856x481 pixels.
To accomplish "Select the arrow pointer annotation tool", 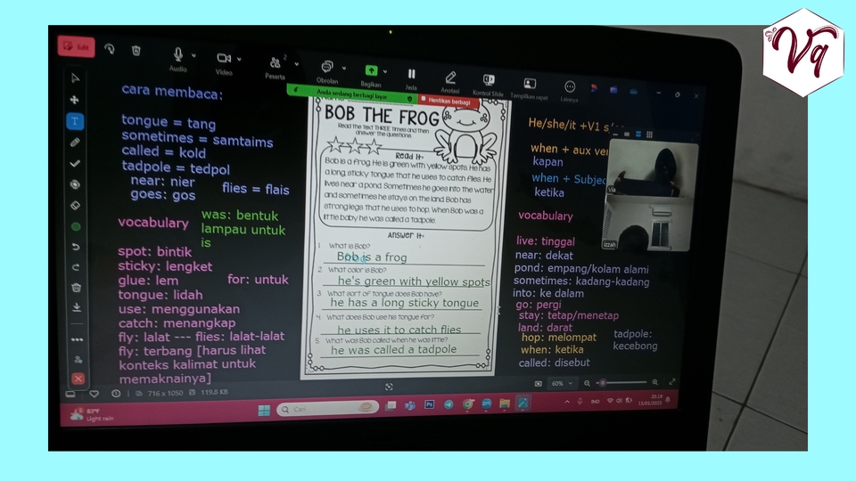I will point(75,78).
